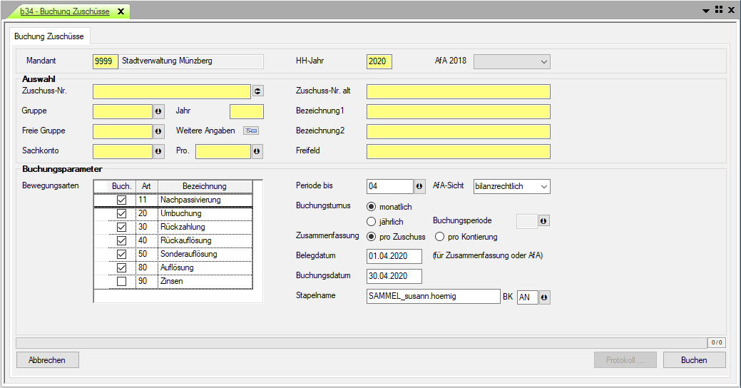Select the pro Kontierung radio option
The width and height of the screenshot is (741, 388).
coord(440,237)
